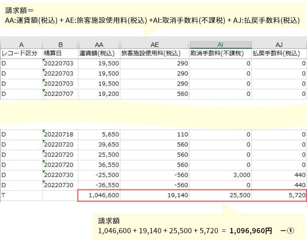This screenshot has height=243, width=307.
Task: Click the total cell showing 19,140
Action: [155, 195]
